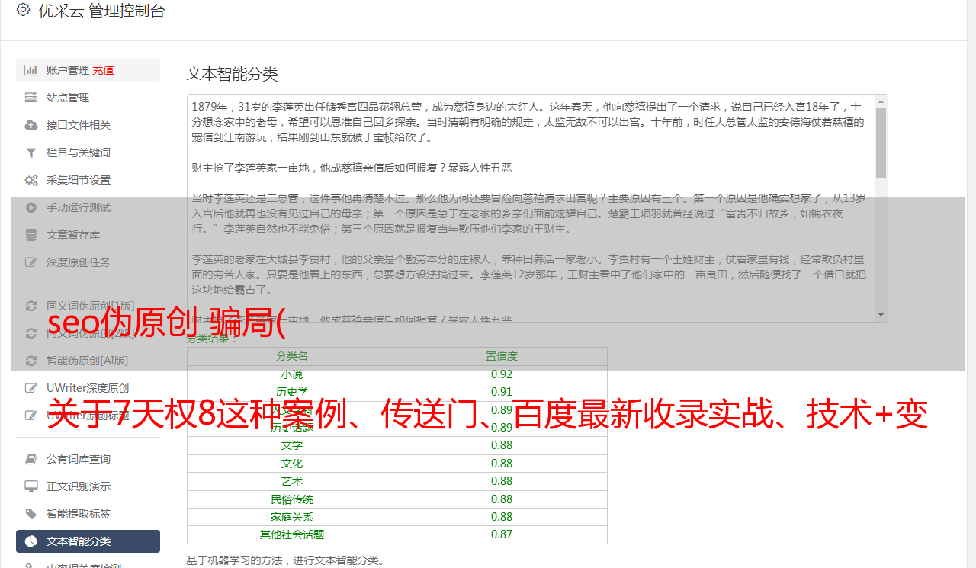976x568 pixels.
Task: Click the edit icon for UWriter深度原创
Action: click(x=31, y=388)
